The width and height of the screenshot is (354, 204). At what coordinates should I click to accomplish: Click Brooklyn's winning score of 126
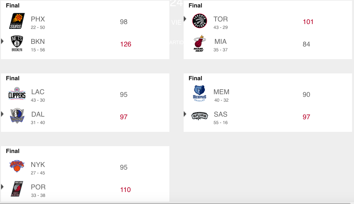(x=126, y=44)
